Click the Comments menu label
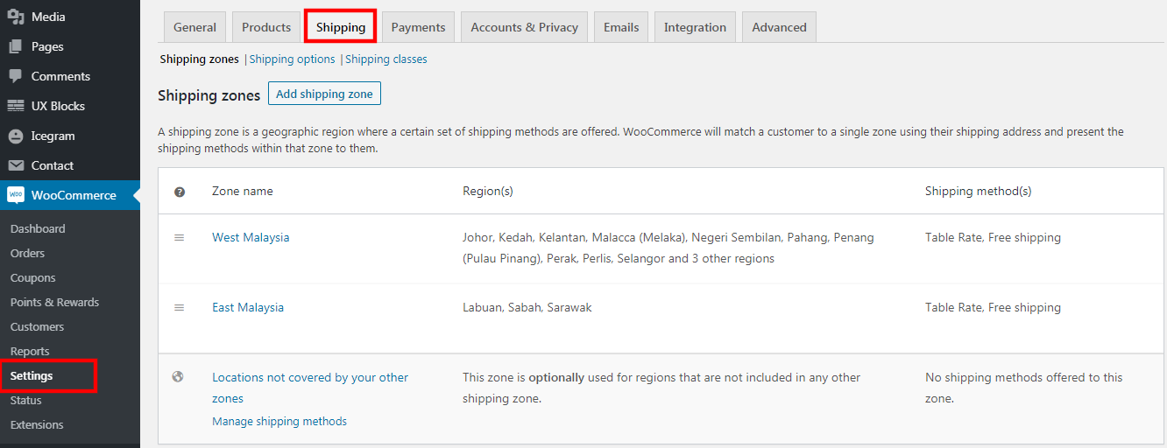This screenshot has height=448, width=1167. pos(60,76)
